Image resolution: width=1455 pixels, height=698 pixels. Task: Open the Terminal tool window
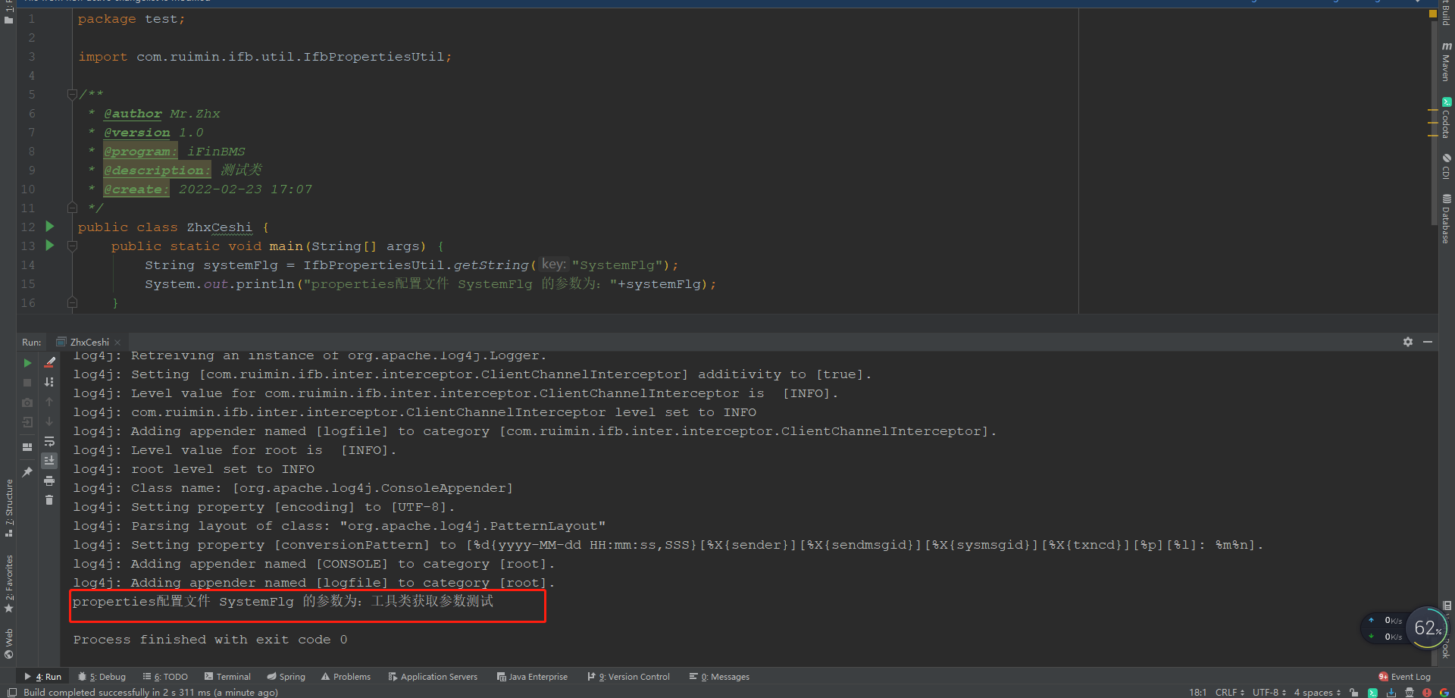coord(227,677)
